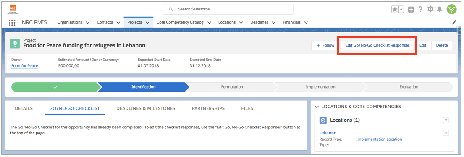Click the NRC logo

(13, 10)
